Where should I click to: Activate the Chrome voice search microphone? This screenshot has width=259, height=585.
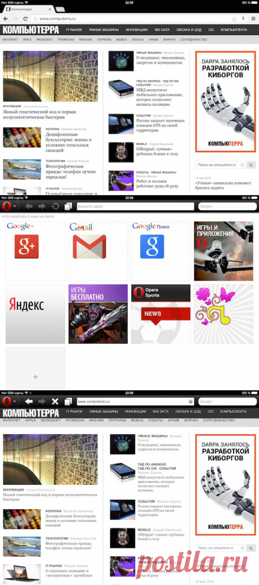coord(243,18)
